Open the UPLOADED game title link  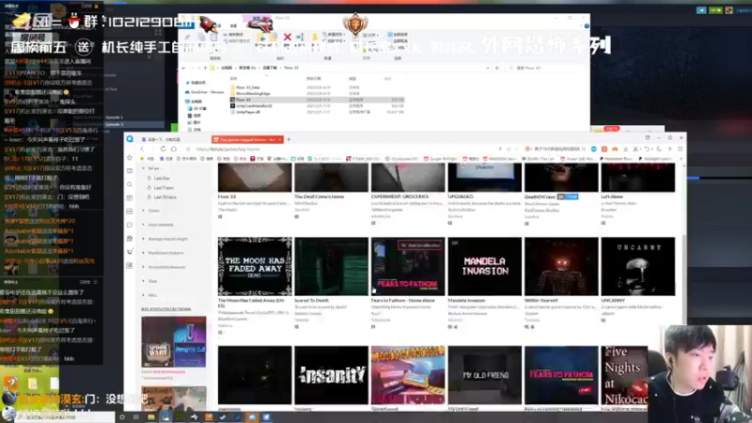(x=461, y=196)
